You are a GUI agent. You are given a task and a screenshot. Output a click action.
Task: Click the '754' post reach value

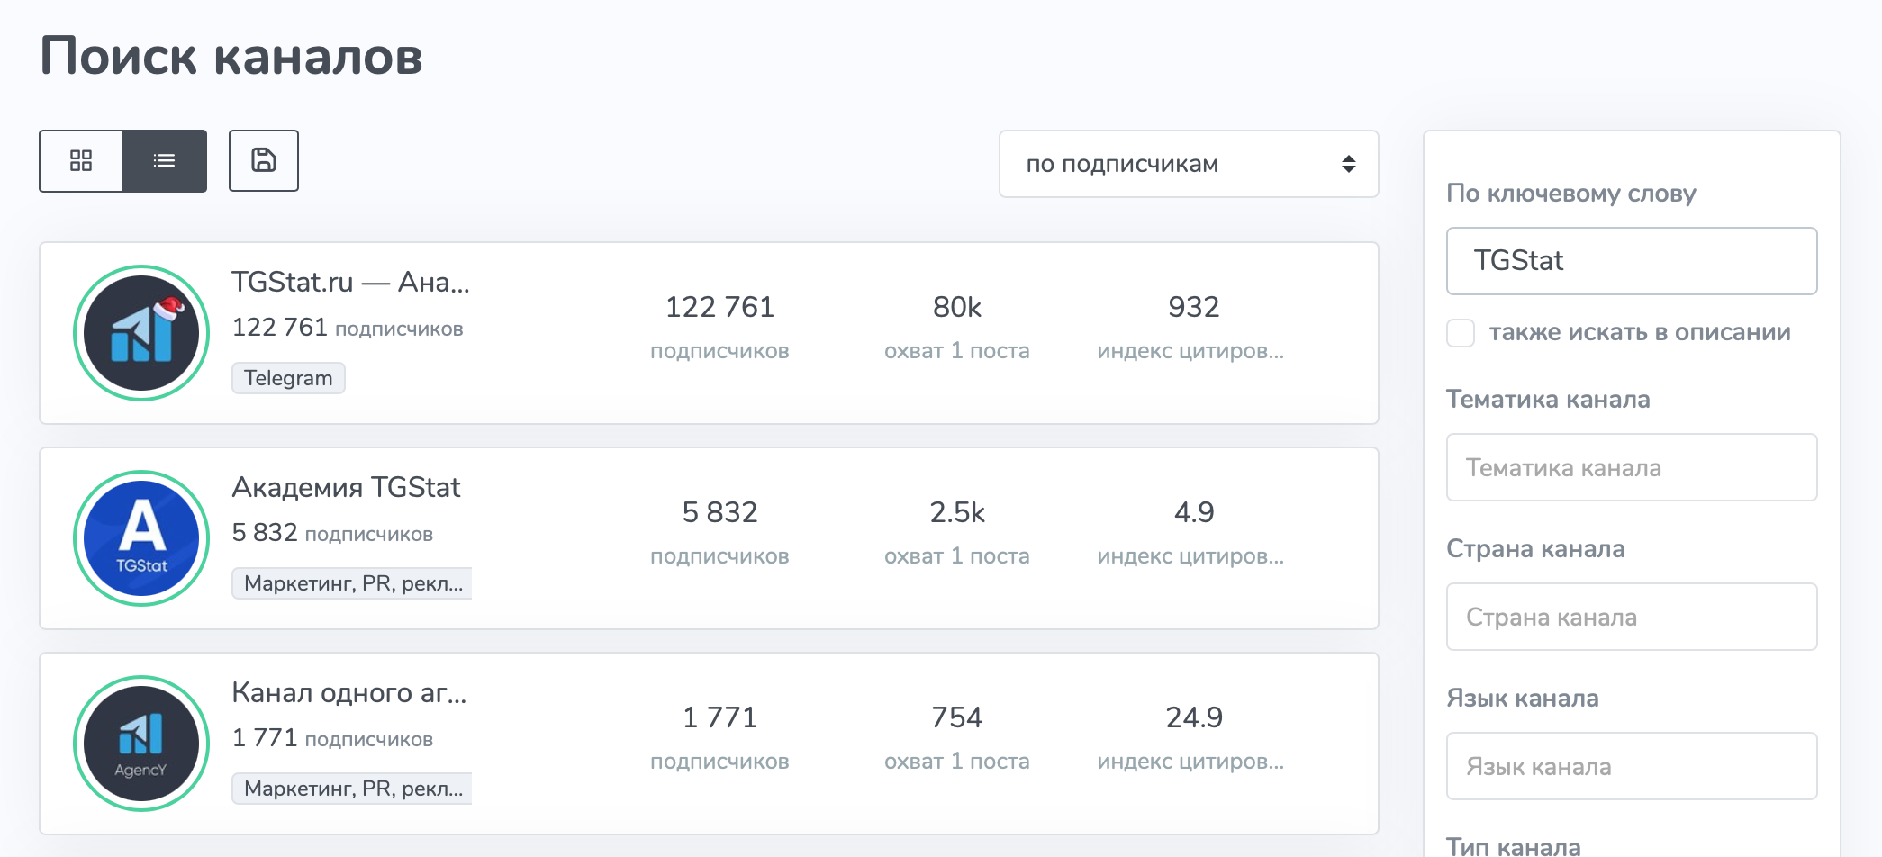pyautogui.click(x=957, y=717)
